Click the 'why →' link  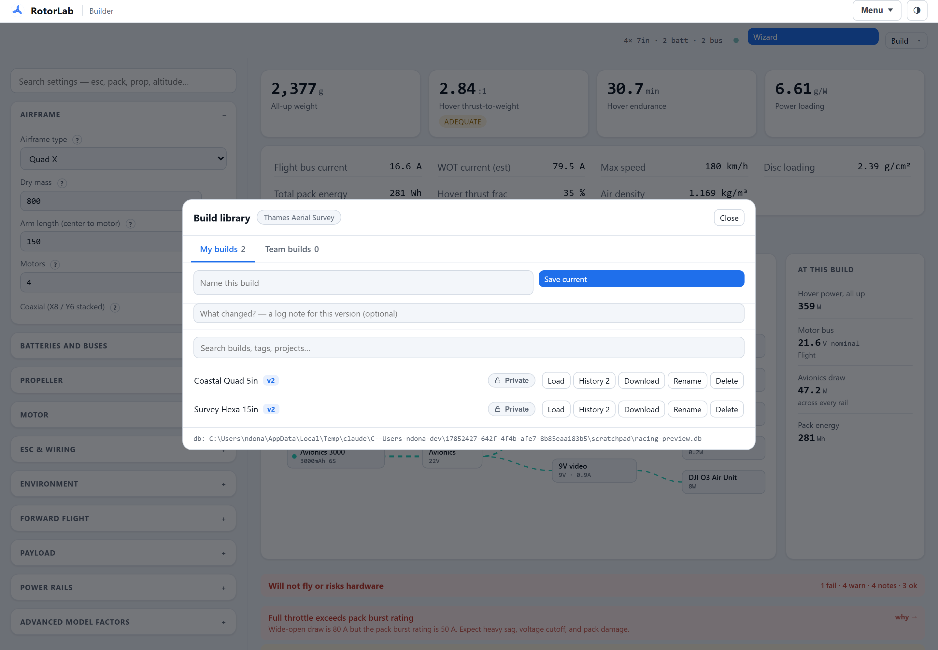(x=906, y=617)
